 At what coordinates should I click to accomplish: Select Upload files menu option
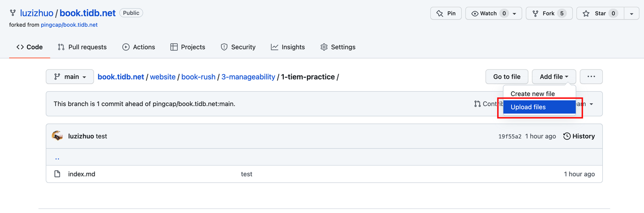click(528, 107)
